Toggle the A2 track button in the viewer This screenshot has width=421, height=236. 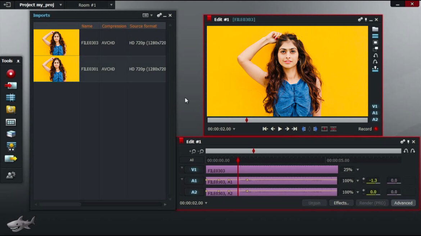[x=375, y=119]
